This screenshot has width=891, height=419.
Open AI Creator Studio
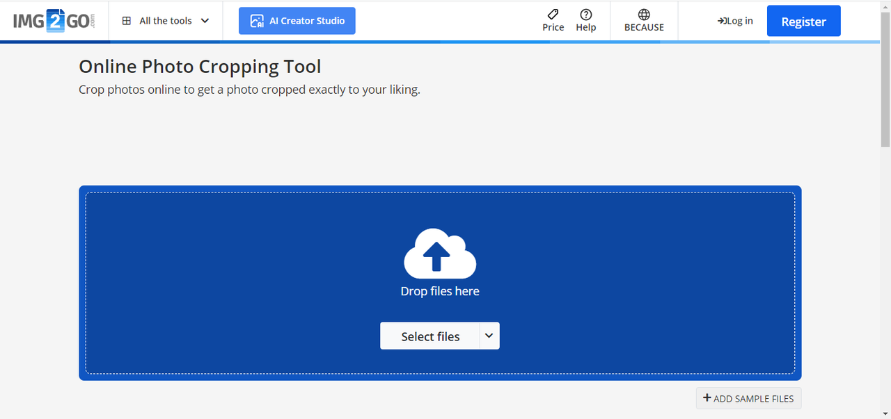coord(297,21)
